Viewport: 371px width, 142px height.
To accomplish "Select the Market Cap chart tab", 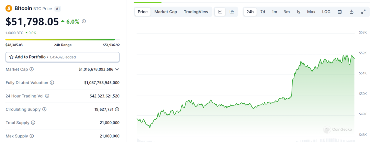I will 166,12.
